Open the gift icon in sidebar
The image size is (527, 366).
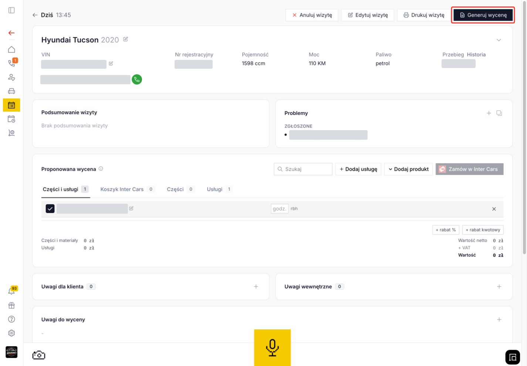click(11, 305)
